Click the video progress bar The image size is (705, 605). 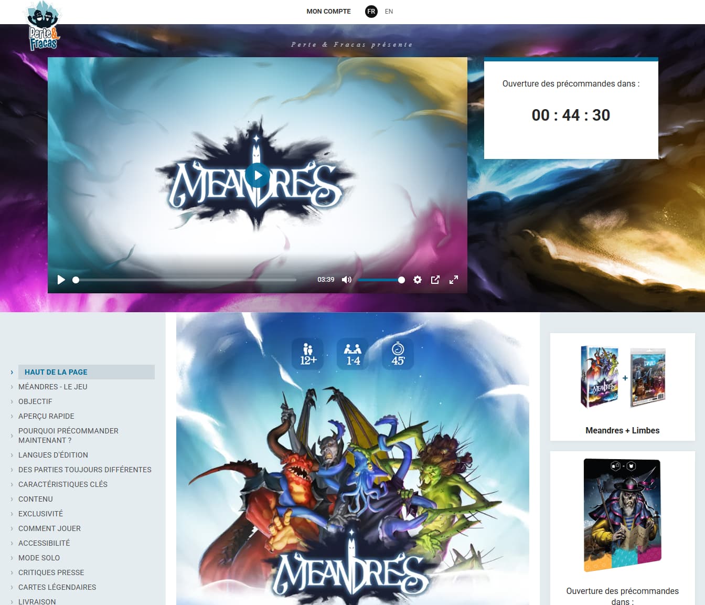(x=186, y=280)
